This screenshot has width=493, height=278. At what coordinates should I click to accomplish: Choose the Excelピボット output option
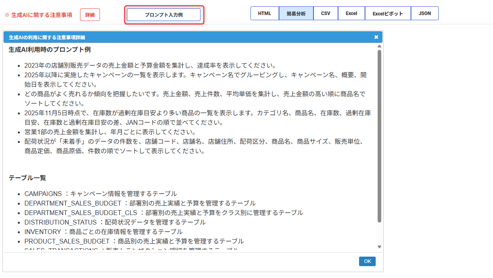click(x=388, y=13)
